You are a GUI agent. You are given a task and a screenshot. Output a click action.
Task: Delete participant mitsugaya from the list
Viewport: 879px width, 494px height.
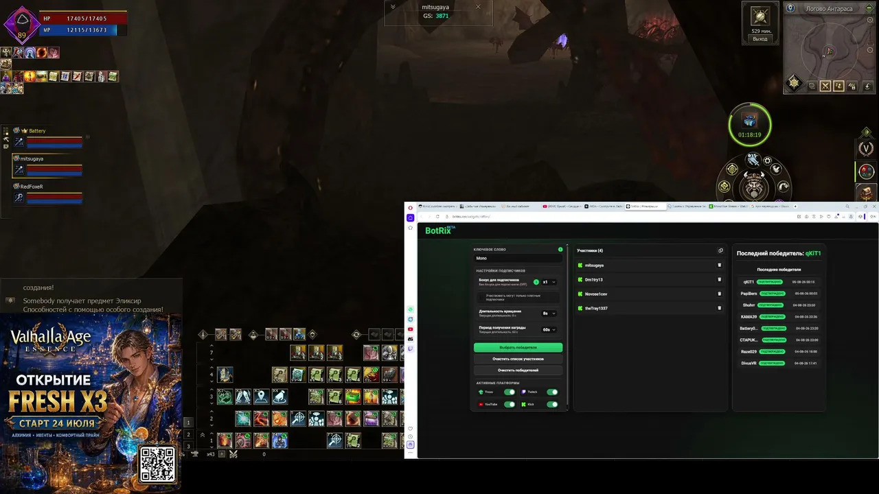coord(720,265)
